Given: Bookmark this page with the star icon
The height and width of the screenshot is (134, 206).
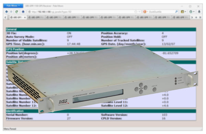Looking at the screenshot, I should click(x=136, y=12).
